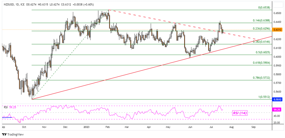Click the Apr date axis label
The image size is (285, 138).
(149, 127)
